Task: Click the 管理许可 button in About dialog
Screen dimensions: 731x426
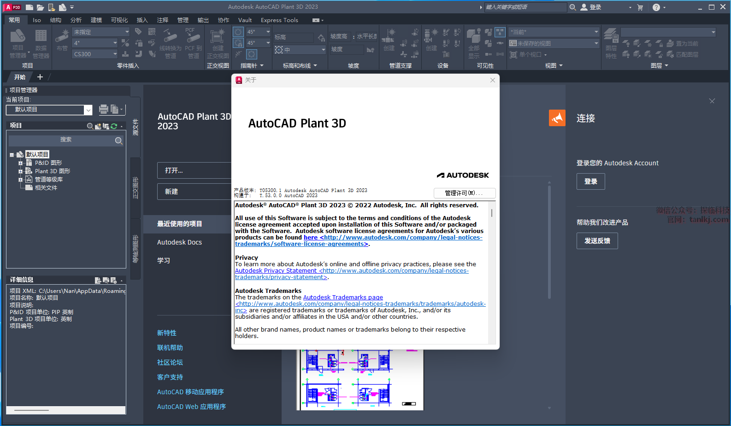Action: 465,193
